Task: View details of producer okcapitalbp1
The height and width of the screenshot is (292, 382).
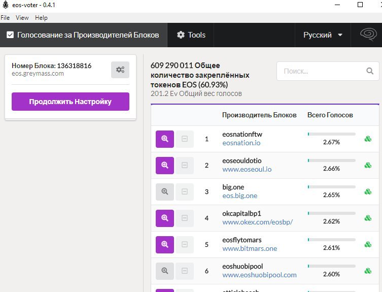Action: coord(165,218)
